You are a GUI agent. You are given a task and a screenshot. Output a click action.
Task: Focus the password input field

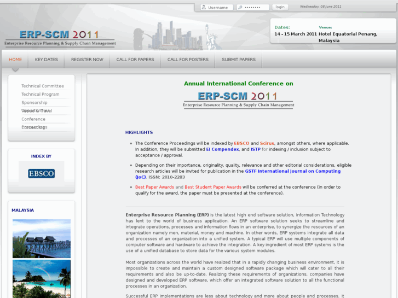253,7
